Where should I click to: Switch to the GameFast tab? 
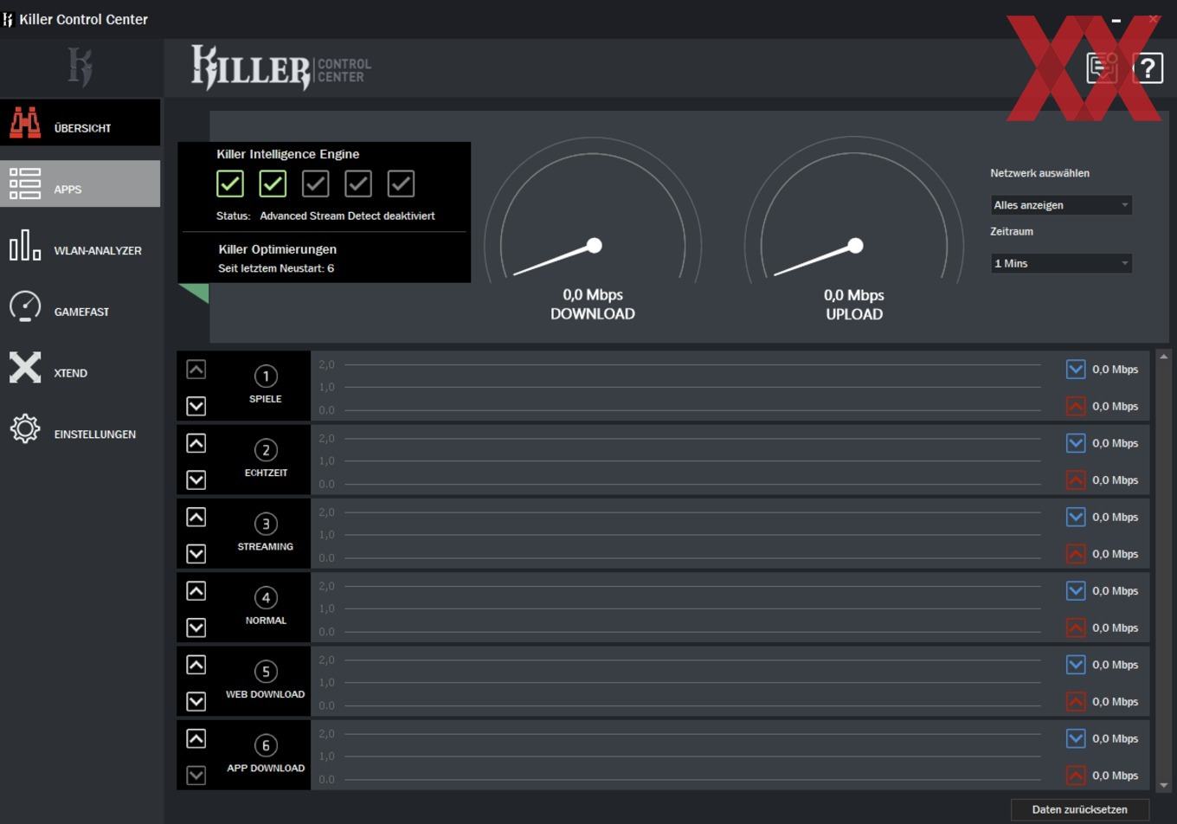[80, 306]
